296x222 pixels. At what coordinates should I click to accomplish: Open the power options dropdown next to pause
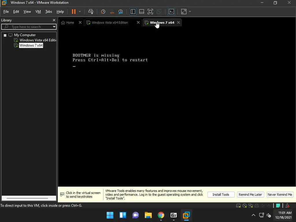pyautogui.click(x=80, y=12)
